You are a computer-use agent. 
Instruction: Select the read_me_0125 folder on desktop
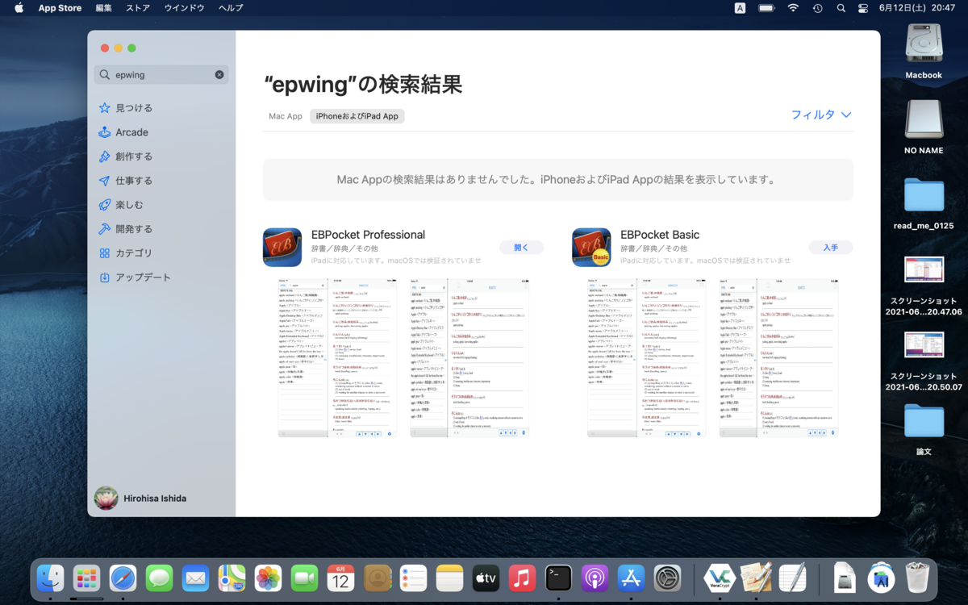pos(924,197)
